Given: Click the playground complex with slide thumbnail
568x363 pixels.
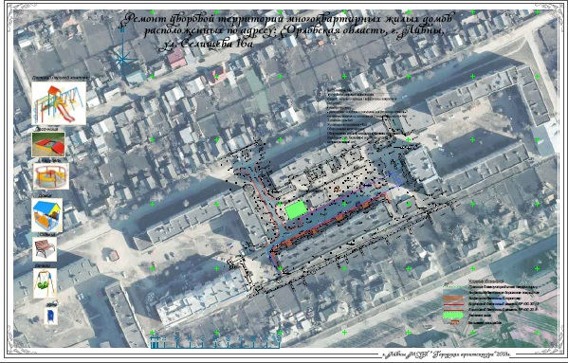Looking at the screenshot, I should tap(59, 103).
